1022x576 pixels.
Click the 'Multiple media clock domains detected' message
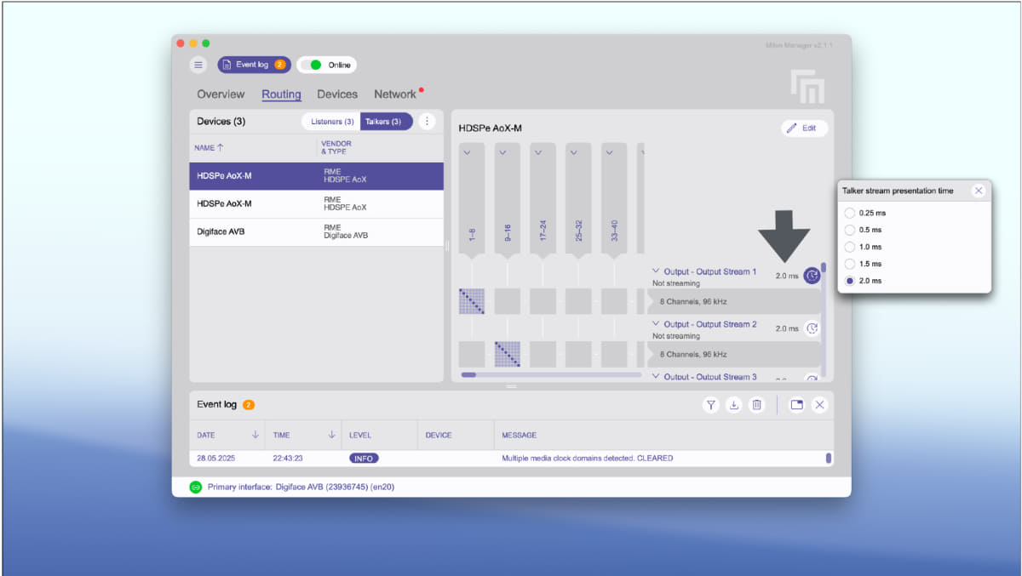coord(588,458)
